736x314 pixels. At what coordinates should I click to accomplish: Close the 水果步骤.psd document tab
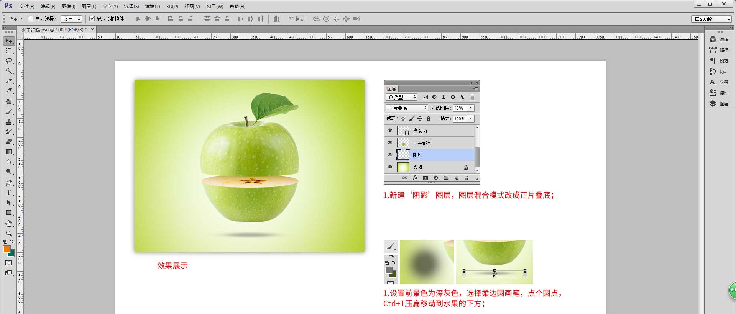point(92,29)
